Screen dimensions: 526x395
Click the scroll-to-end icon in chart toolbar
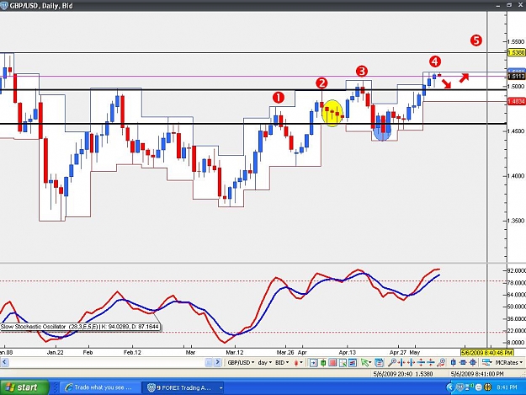tap(313, 362)
